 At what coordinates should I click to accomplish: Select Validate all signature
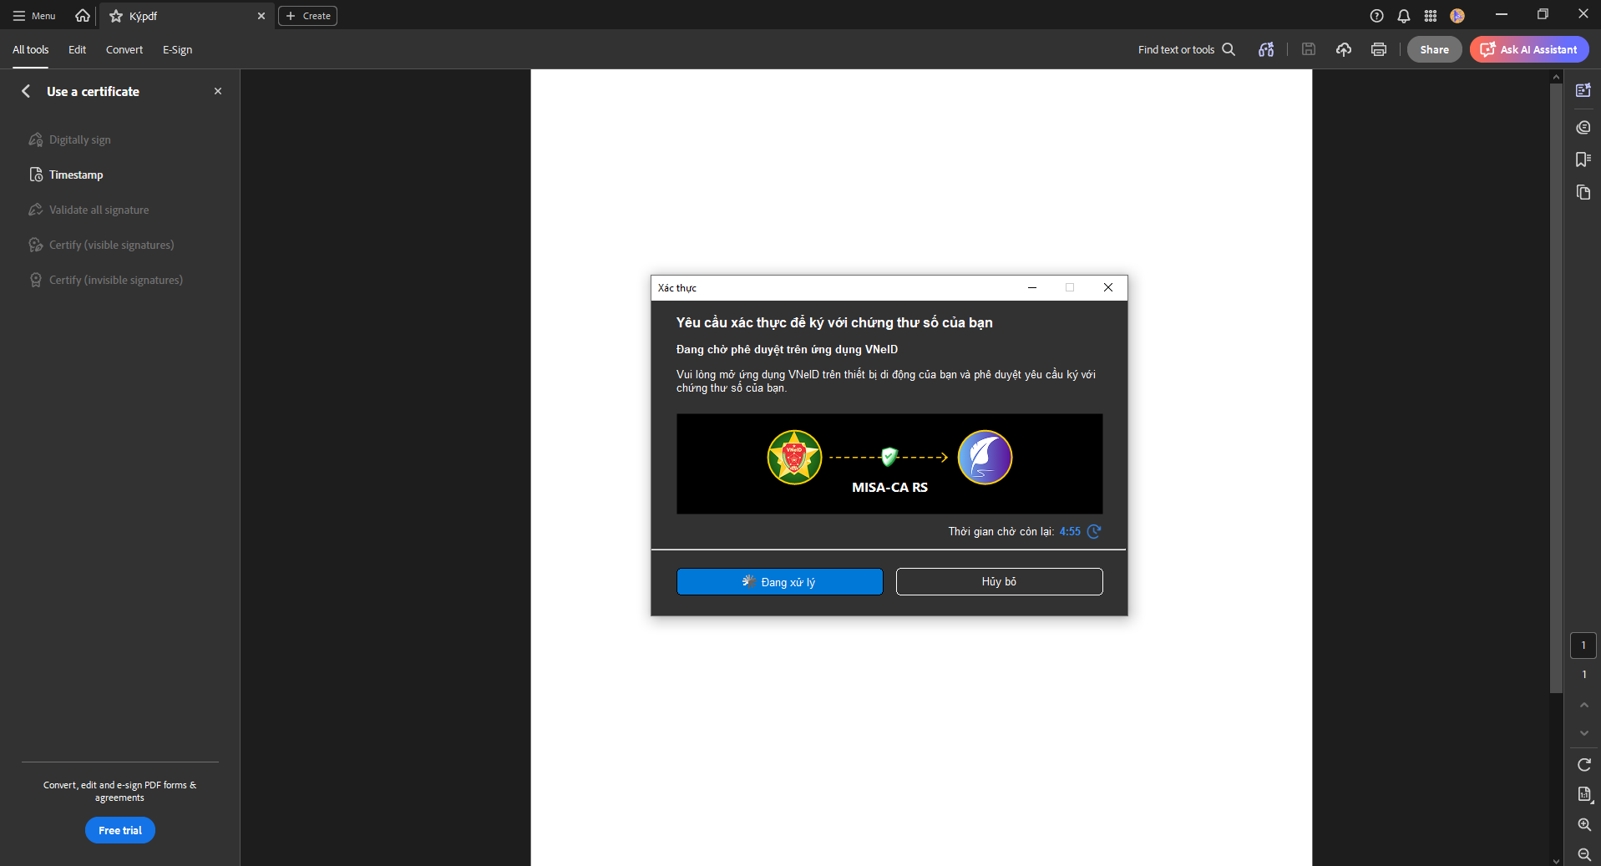click(x=89, y=210)
